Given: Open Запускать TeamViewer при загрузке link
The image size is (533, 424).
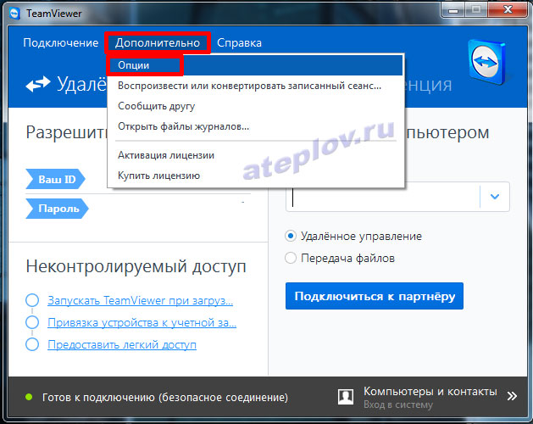Looking at the screenshot, I should pos(140,300).
